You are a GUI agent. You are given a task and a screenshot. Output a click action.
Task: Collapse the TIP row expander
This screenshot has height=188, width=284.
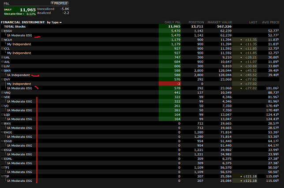2,176
